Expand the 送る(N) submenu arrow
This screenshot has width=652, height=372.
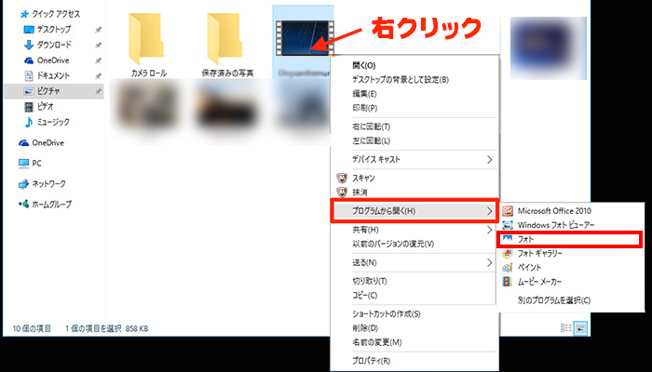tap(490, 263)
